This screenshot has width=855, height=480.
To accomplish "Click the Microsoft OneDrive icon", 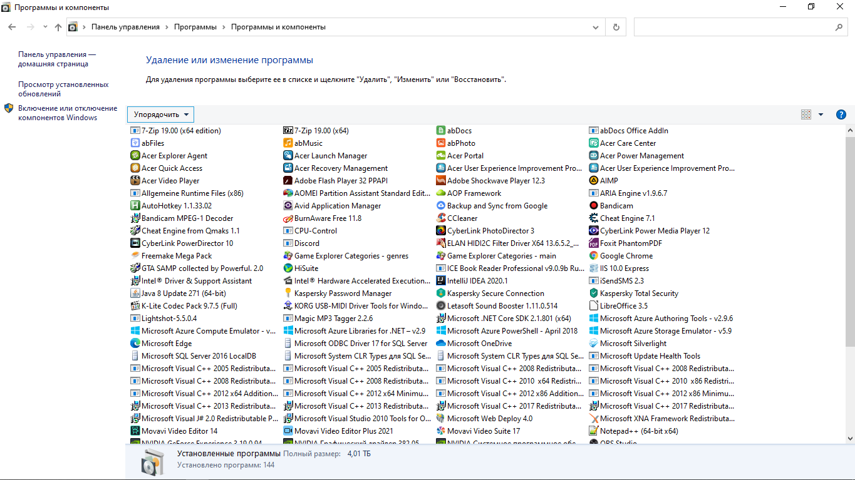I will click(x=441, y=344).
